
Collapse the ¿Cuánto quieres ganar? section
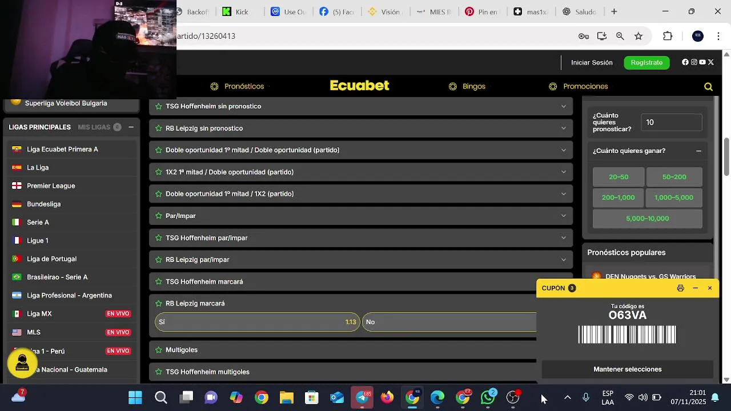698,151
